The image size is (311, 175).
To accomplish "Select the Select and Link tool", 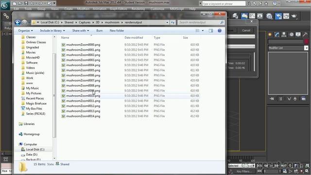I will click(6, 16).
